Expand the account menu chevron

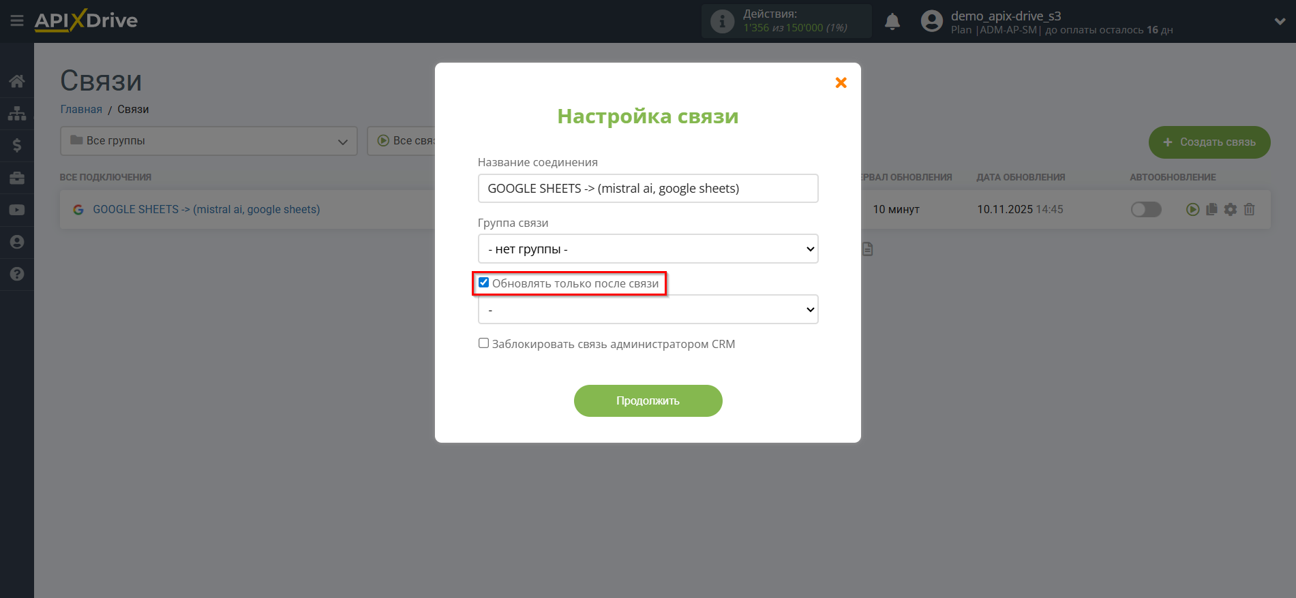pyautogui.click(x=1280, y=22)
